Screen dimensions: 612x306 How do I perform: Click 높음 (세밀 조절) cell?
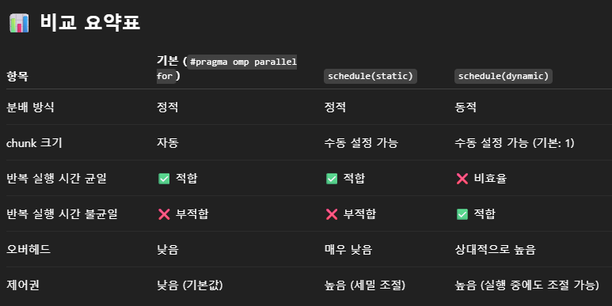point(364,285)
